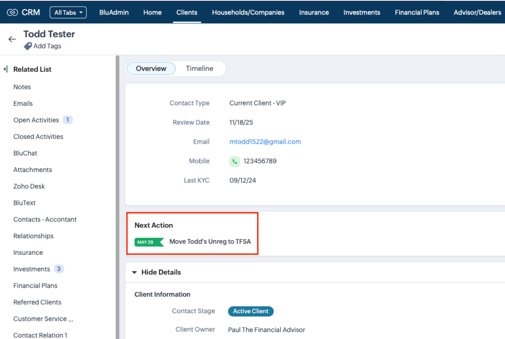The width and height of the screenshot is (505, 339).
Task: Open the All Tabs dropdown
Action: pyautogui.click(x=68, y=13)
